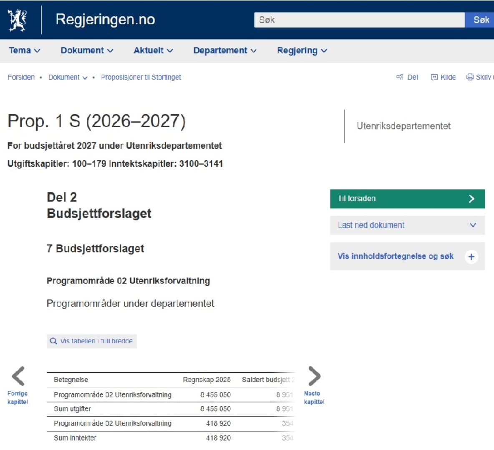Go to Forrige kapittel arrow
The width and height of the screenshot is (494, 450).
[x=18, y=376]
